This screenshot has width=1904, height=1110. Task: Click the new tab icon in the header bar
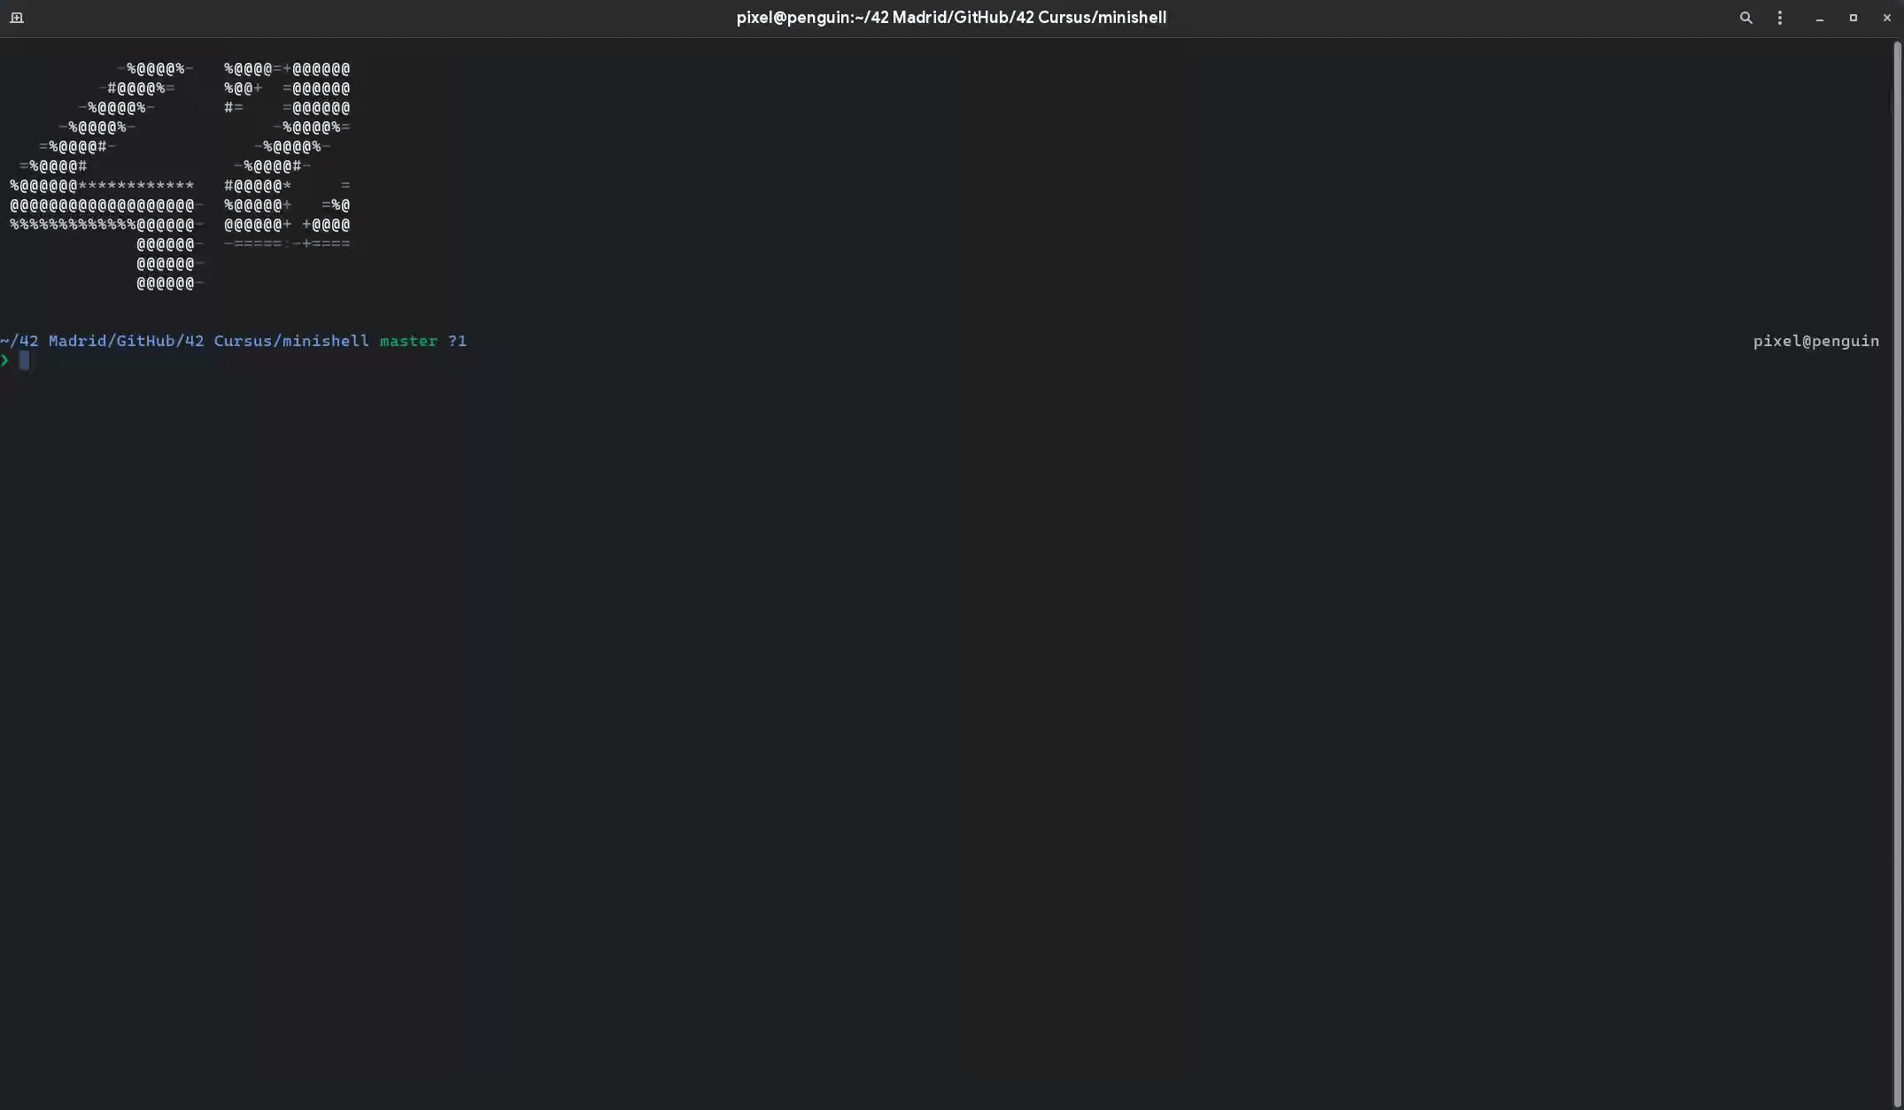(x=16, y=18)
